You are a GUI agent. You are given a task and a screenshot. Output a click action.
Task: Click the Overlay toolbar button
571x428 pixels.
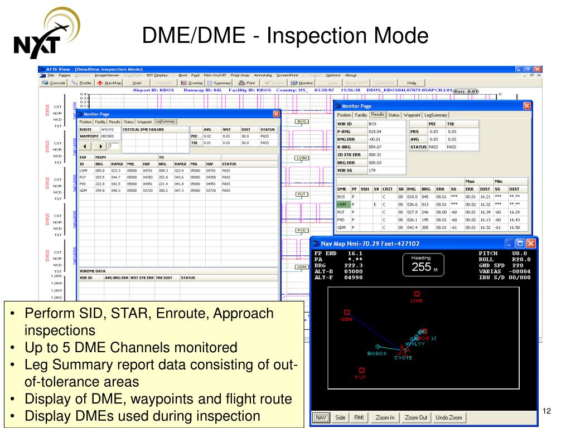(192, 82)
